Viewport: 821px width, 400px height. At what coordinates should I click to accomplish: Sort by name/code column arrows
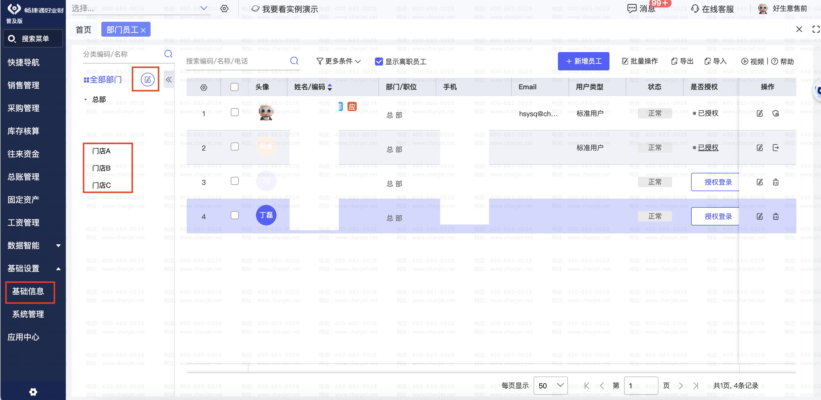(x=330, y=87)
